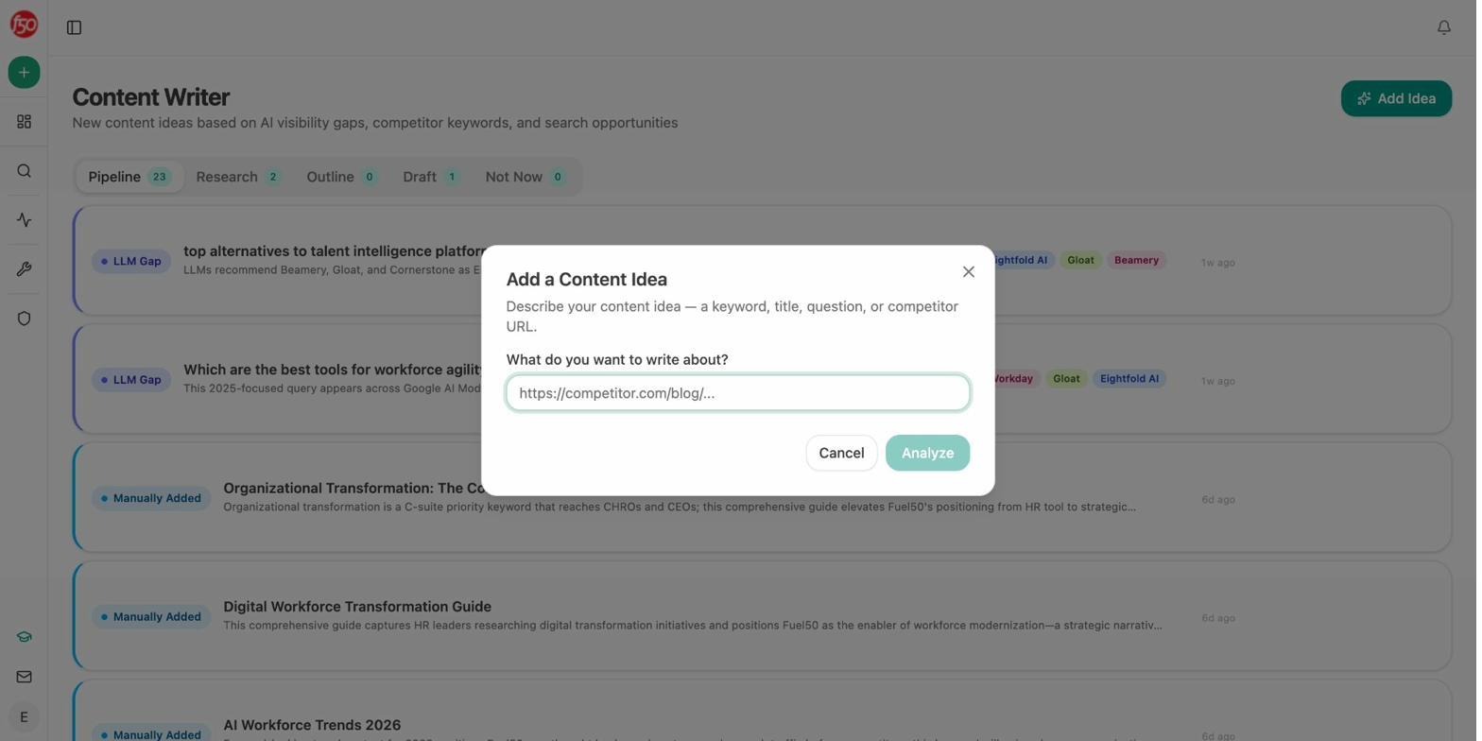Click the Fuel50 logo icon
Viewport: 1482px width, 741px height.
pos(24,24)
